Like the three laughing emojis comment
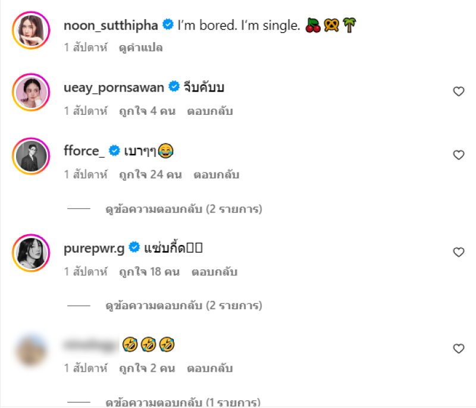This screenshot has width=476, height=408. pyautogui.click(x=458, y=349)
